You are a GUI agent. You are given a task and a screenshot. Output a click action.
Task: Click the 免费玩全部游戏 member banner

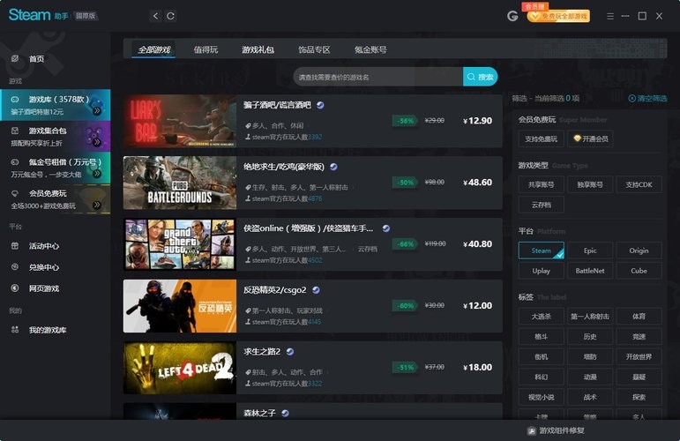point(558,16)
